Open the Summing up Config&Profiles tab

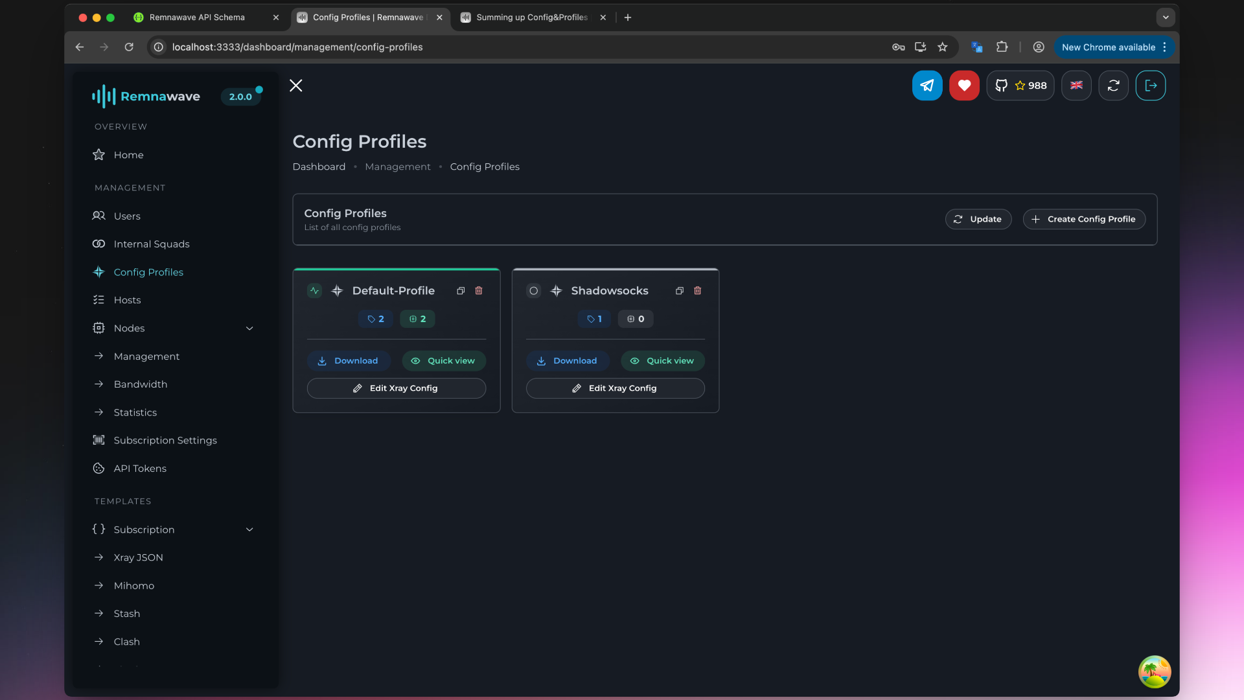[531, 17]
